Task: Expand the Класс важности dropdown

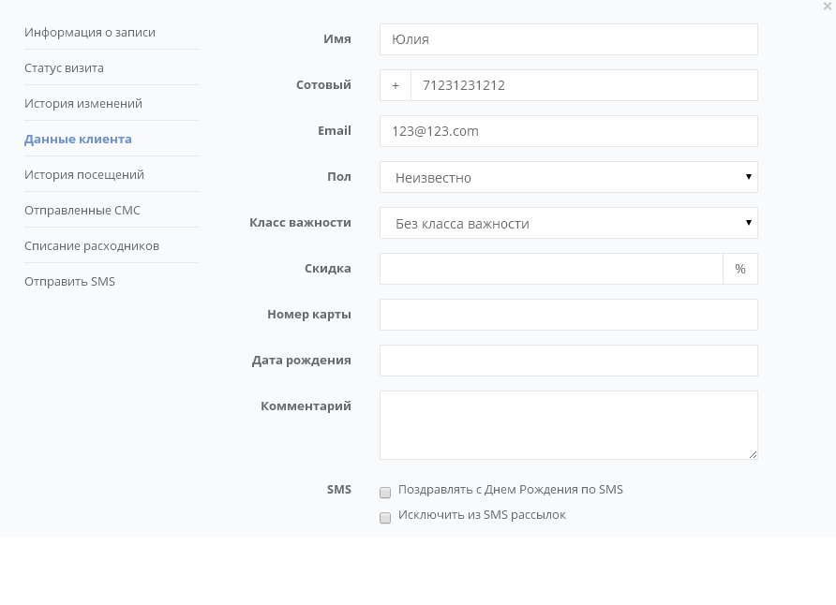Action: click(x=568, y=223)
